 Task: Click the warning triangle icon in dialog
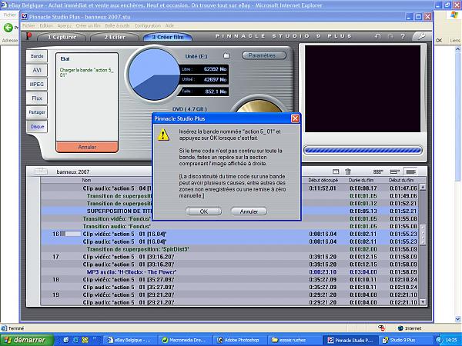[163, 135]
